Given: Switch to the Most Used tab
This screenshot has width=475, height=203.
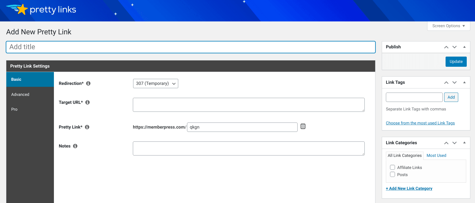Looking at the screenshot, I should [x=436, y=155].
